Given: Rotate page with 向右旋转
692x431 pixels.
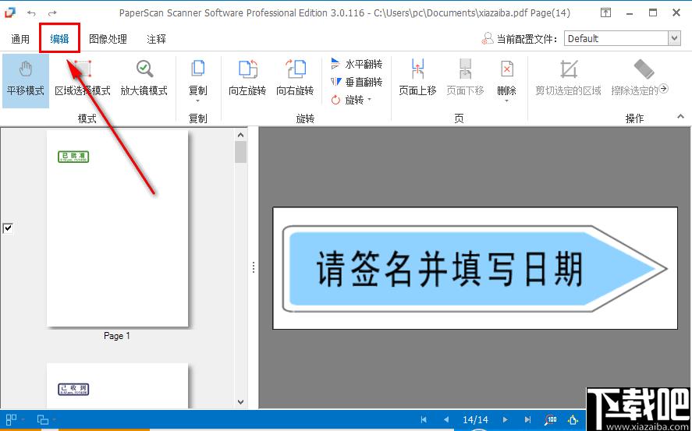Looking at the screenshot, I should click(x=295, y=79).
